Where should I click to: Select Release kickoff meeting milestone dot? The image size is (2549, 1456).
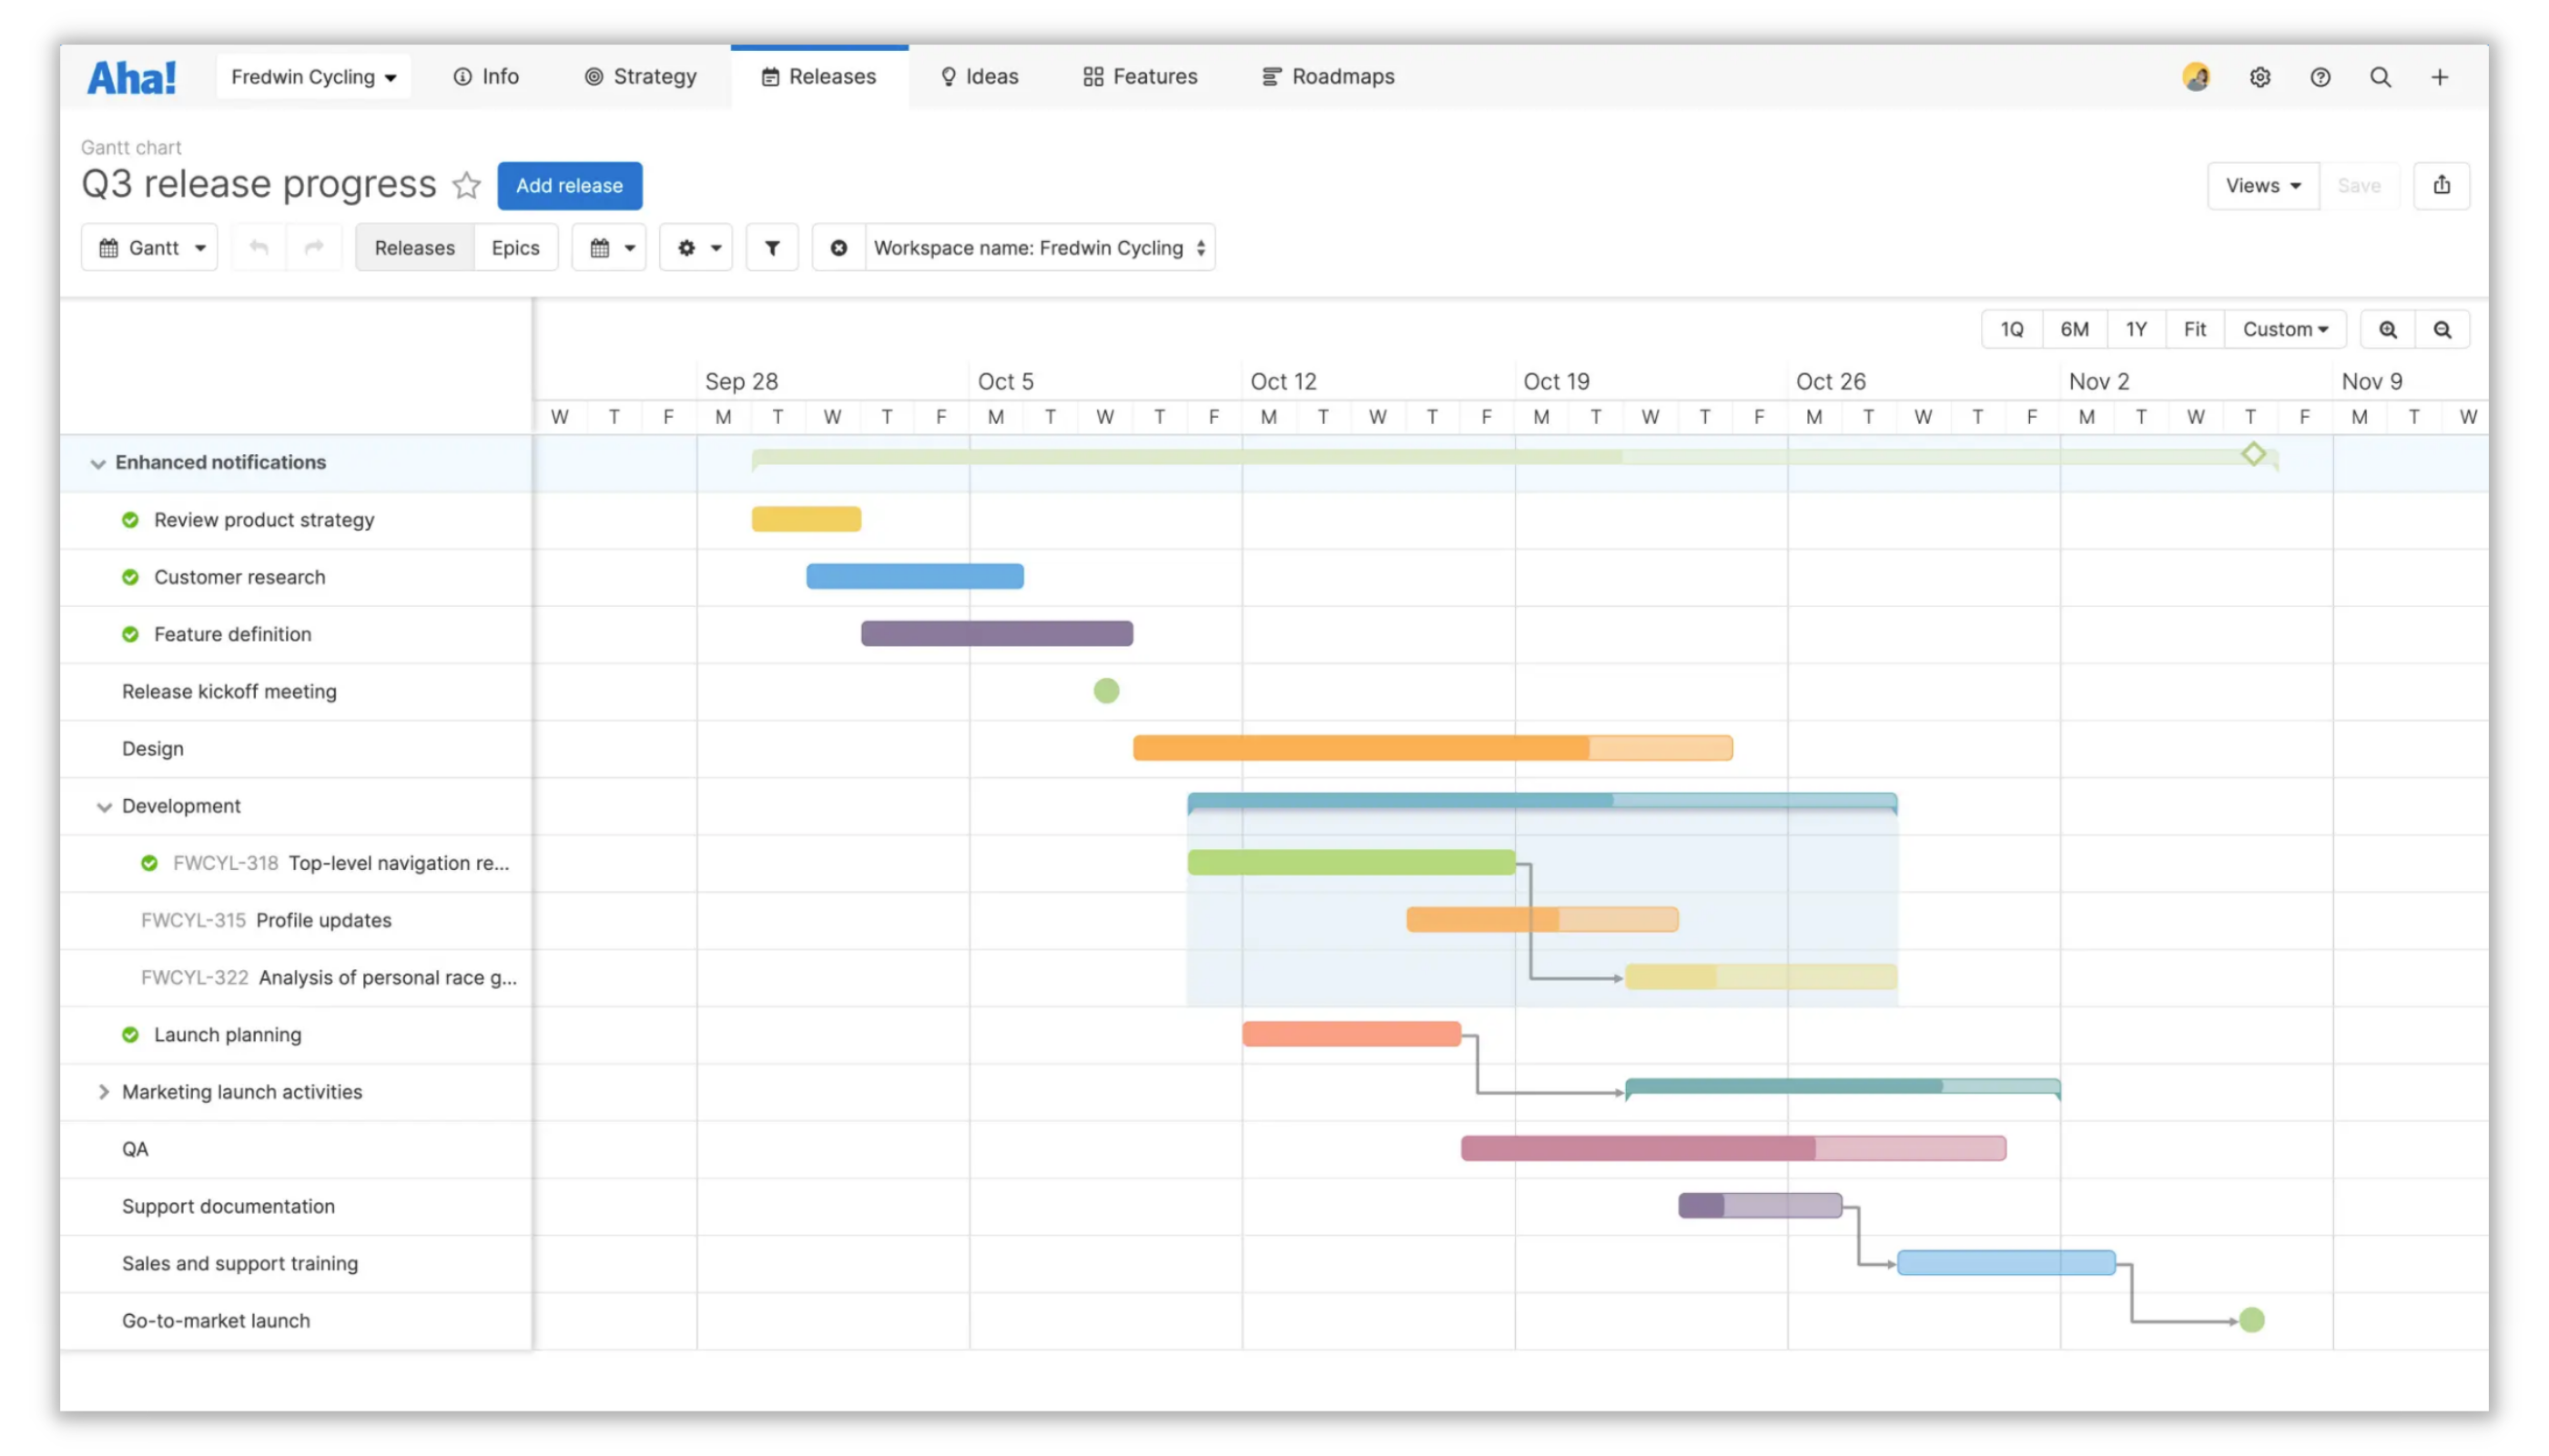1105,691
